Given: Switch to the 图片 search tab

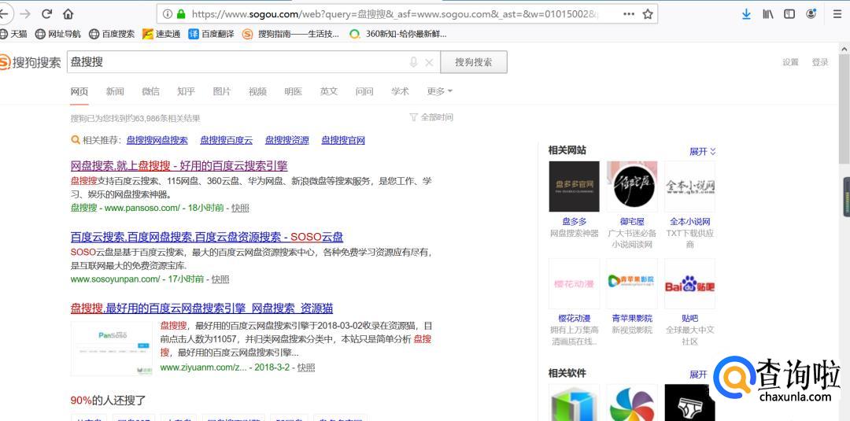Looking at the screenshot, I should coord(222,91).
